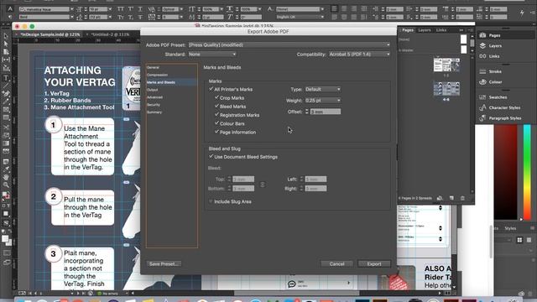Open the Colour panel icon
The height and width of the screenshot is (302, 537).
tap(483, 82)
